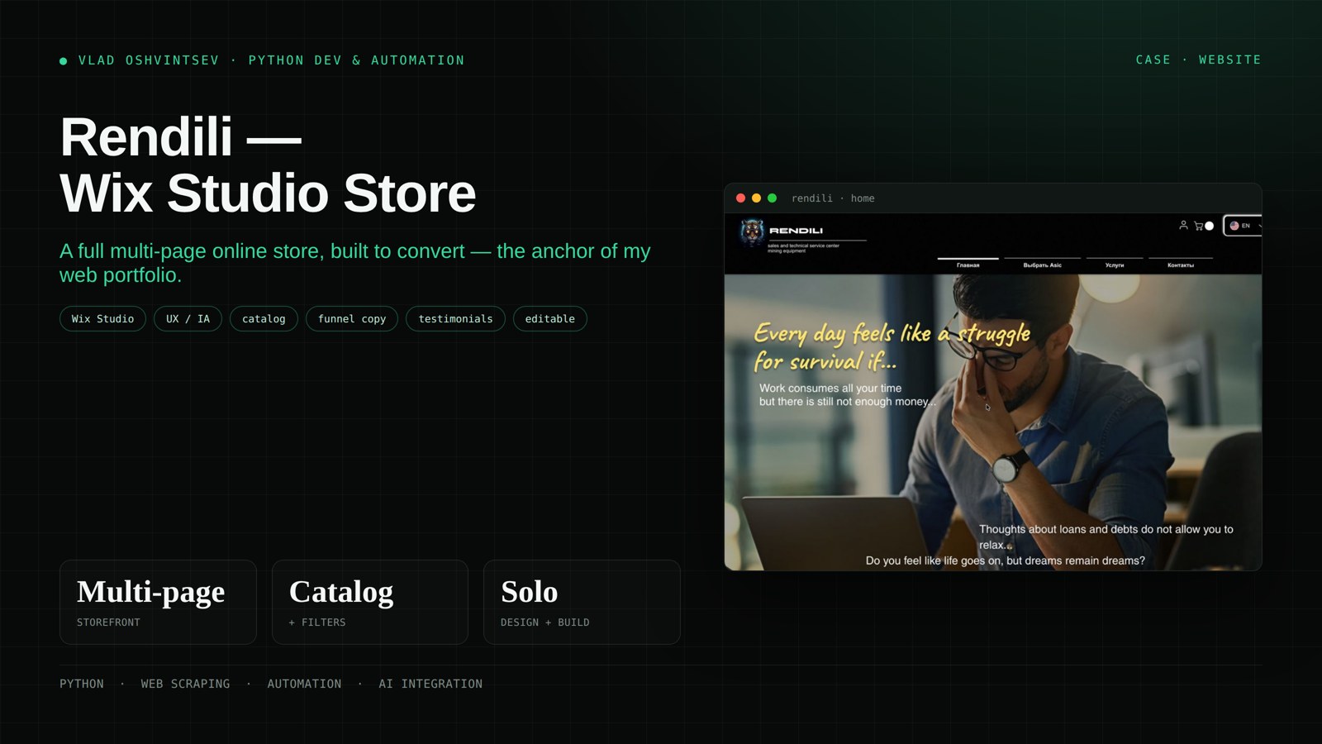
Task: Click the "Catalog" + filters card
Action: pyautogui.click(x=370, y=602)
